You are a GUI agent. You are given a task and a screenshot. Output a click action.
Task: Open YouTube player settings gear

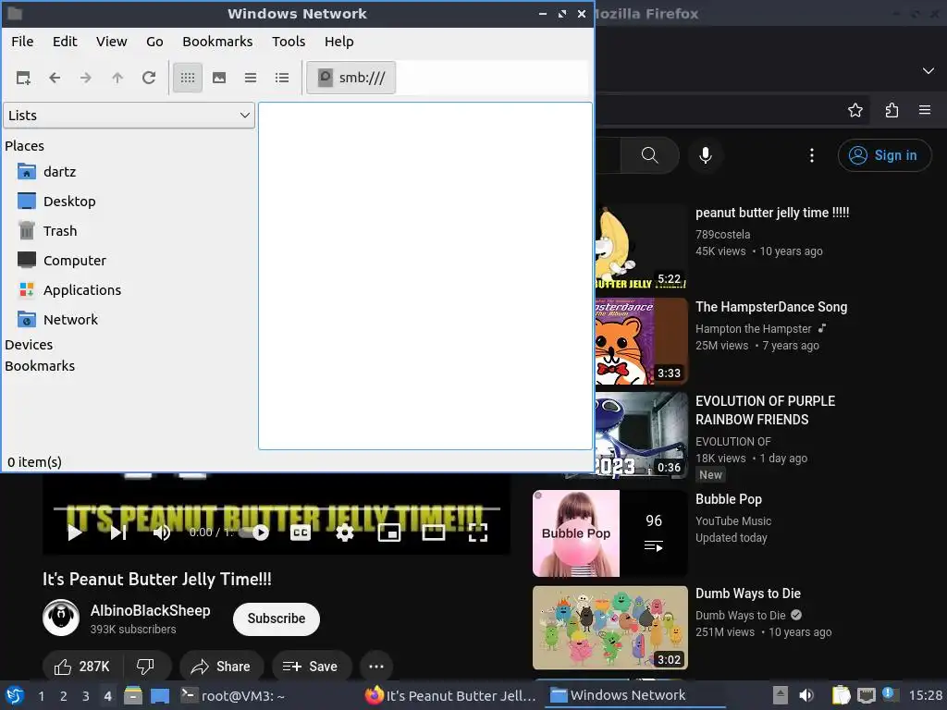tap(345, 532)
